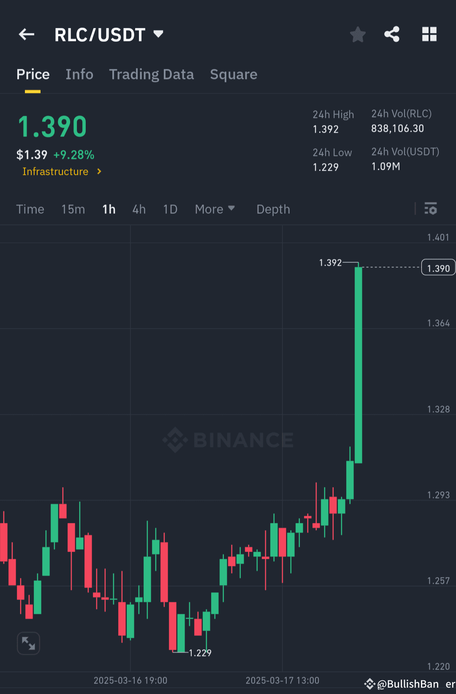Screen dimensions: 456x694
Task: Select the 4h timeframe
Action: [138, 209]
